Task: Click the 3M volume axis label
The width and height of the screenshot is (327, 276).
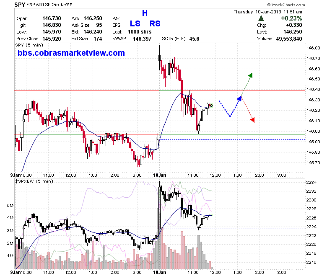Action: (x=10, y=230)
